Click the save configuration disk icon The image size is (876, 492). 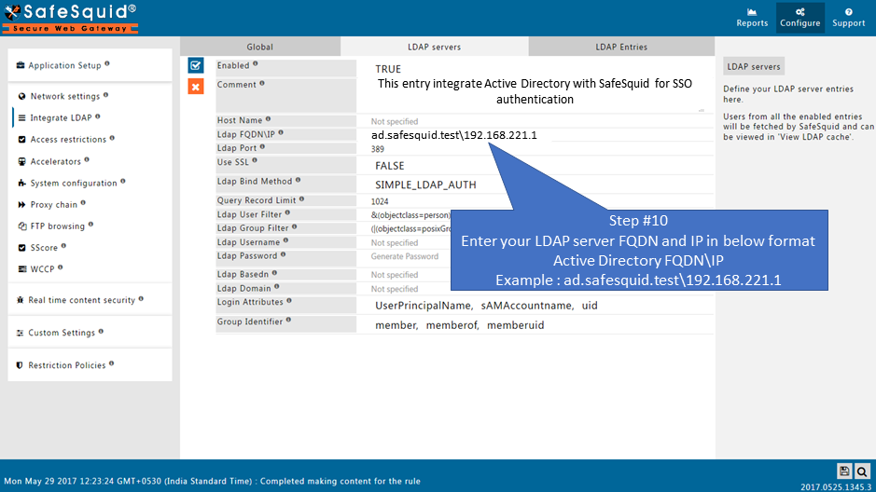tap(844, 471)
